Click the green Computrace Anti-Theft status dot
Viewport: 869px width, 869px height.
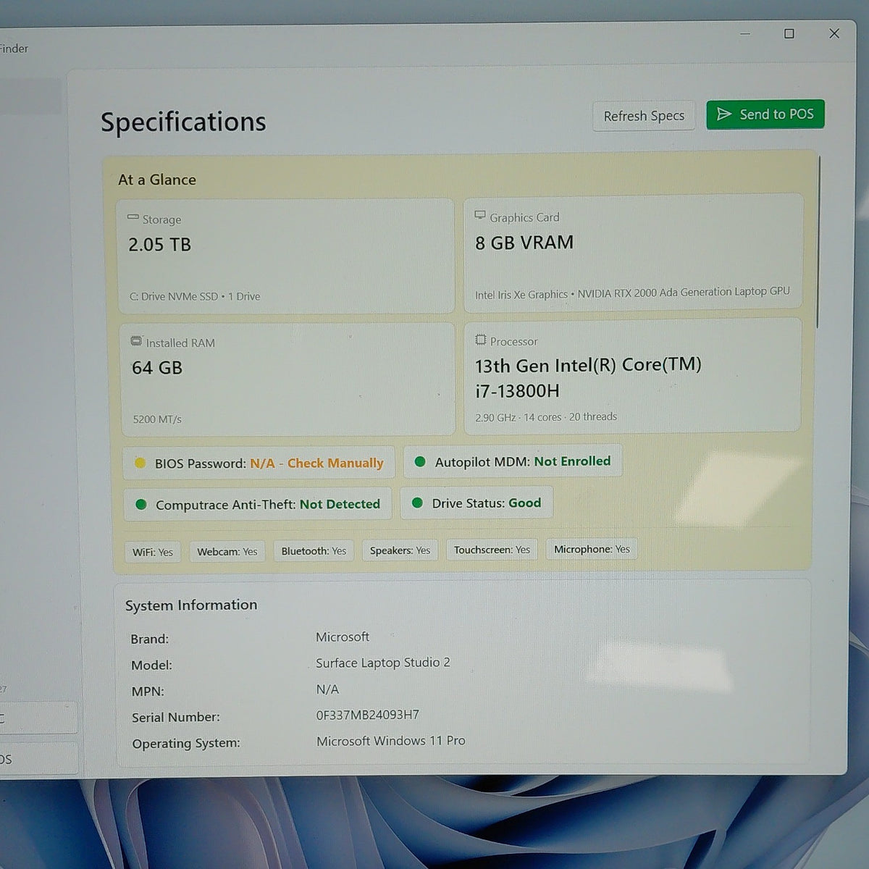point(141,505)
